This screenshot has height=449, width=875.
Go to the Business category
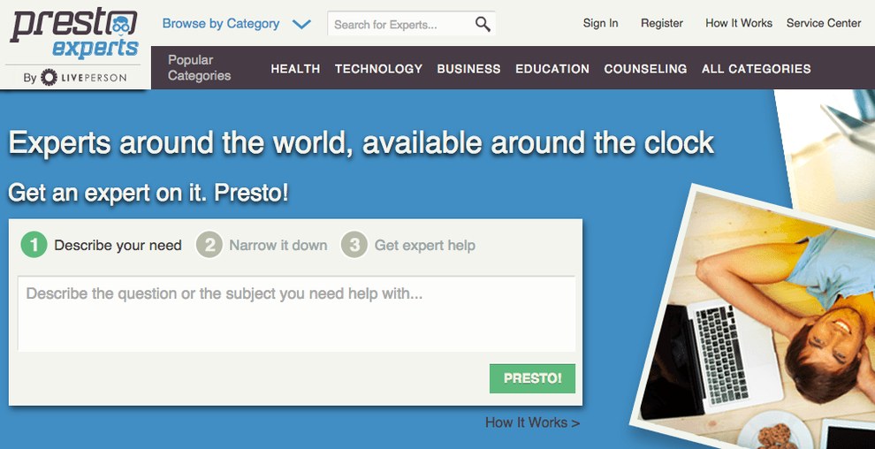(468, 69)
